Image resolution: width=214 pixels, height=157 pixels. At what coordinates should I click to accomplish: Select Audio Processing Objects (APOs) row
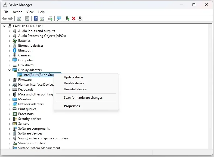(x=42, y=36)
